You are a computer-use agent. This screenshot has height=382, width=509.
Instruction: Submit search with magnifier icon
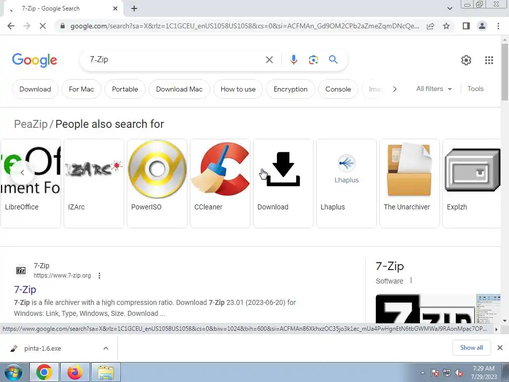[x=333, y=60]
